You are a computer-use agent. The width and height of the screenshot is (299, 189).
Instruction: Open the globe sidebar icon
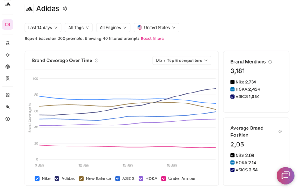[7, 67]
